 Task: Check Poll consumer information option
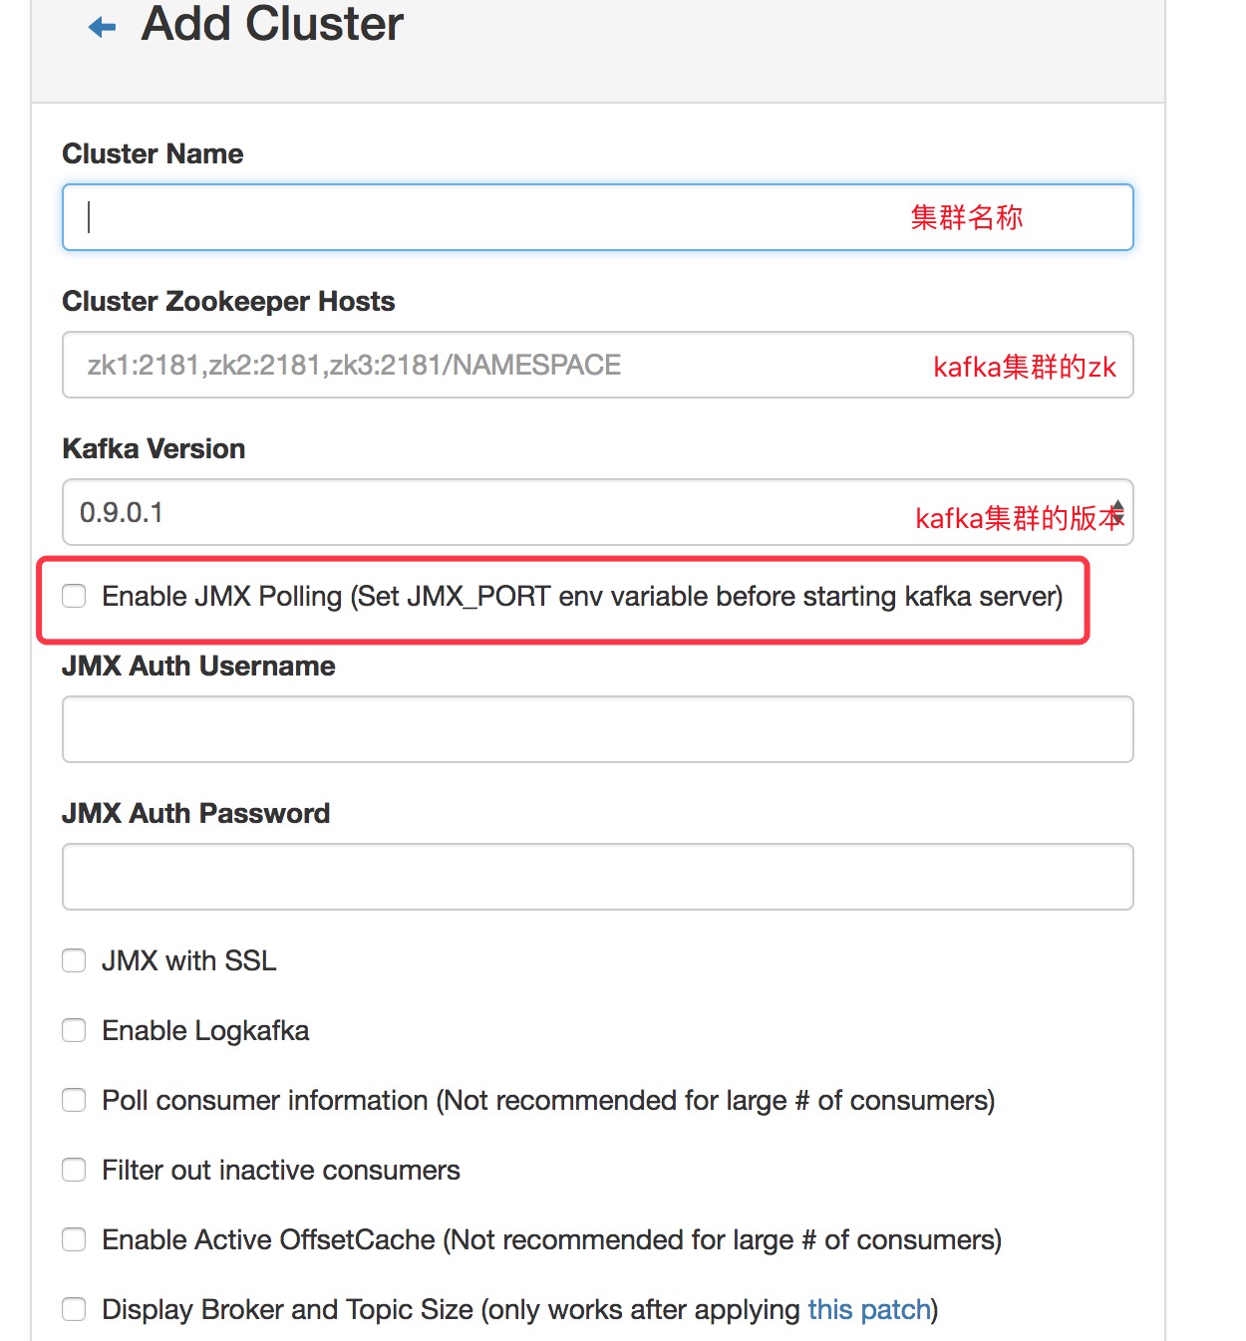coord(74,1100)
